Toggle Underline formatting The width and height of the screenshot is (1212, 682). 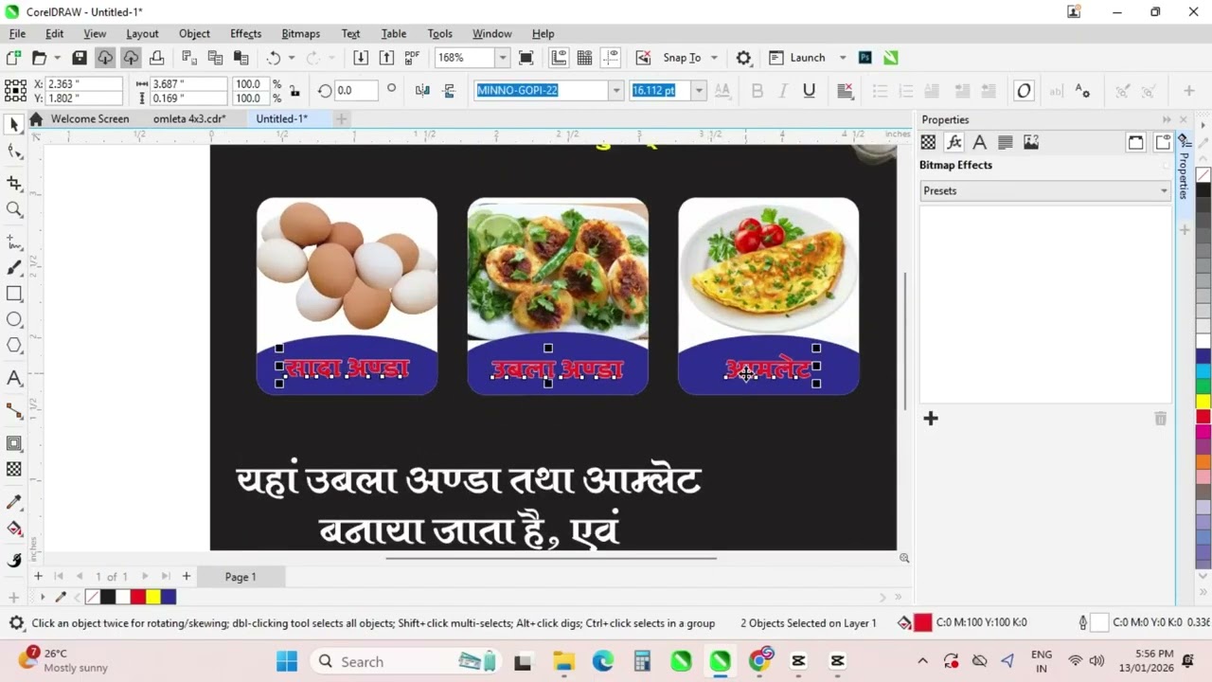[809, 91]
